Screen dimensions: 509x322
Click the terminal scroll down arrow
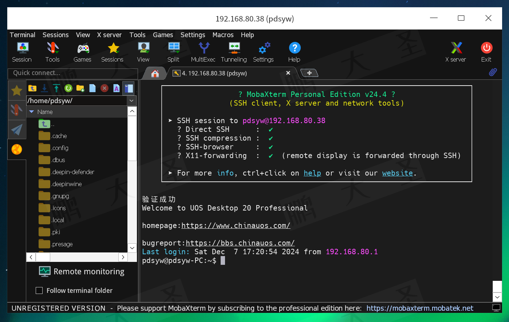(x=497, y=297)
